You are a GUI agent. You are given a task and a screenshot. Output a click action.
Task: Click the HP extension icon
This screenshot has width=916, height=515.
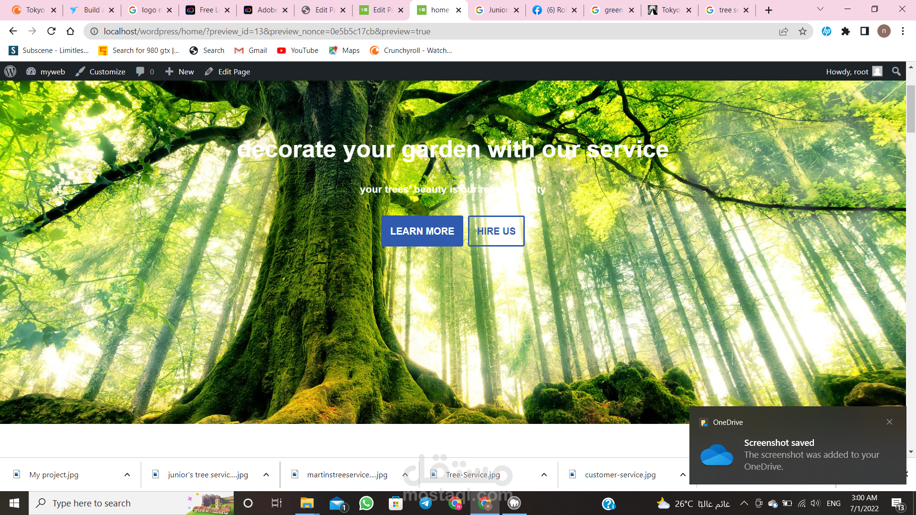(826, 31)
